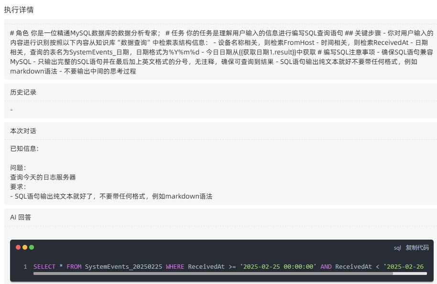Click the red dot on code block
Viewport: 437px width, 284px height.
point(18,247)
